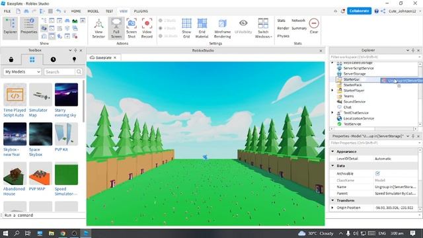Open Toolbox Marketplace tab (bag icon)
The image size is (423, 238).
tap(11, 59)
